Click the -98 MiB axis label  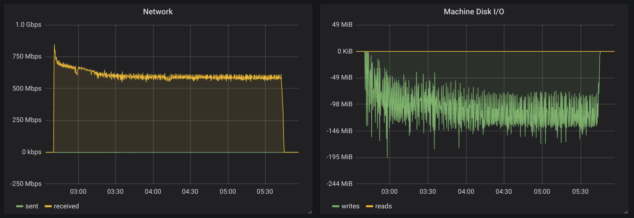341,104
